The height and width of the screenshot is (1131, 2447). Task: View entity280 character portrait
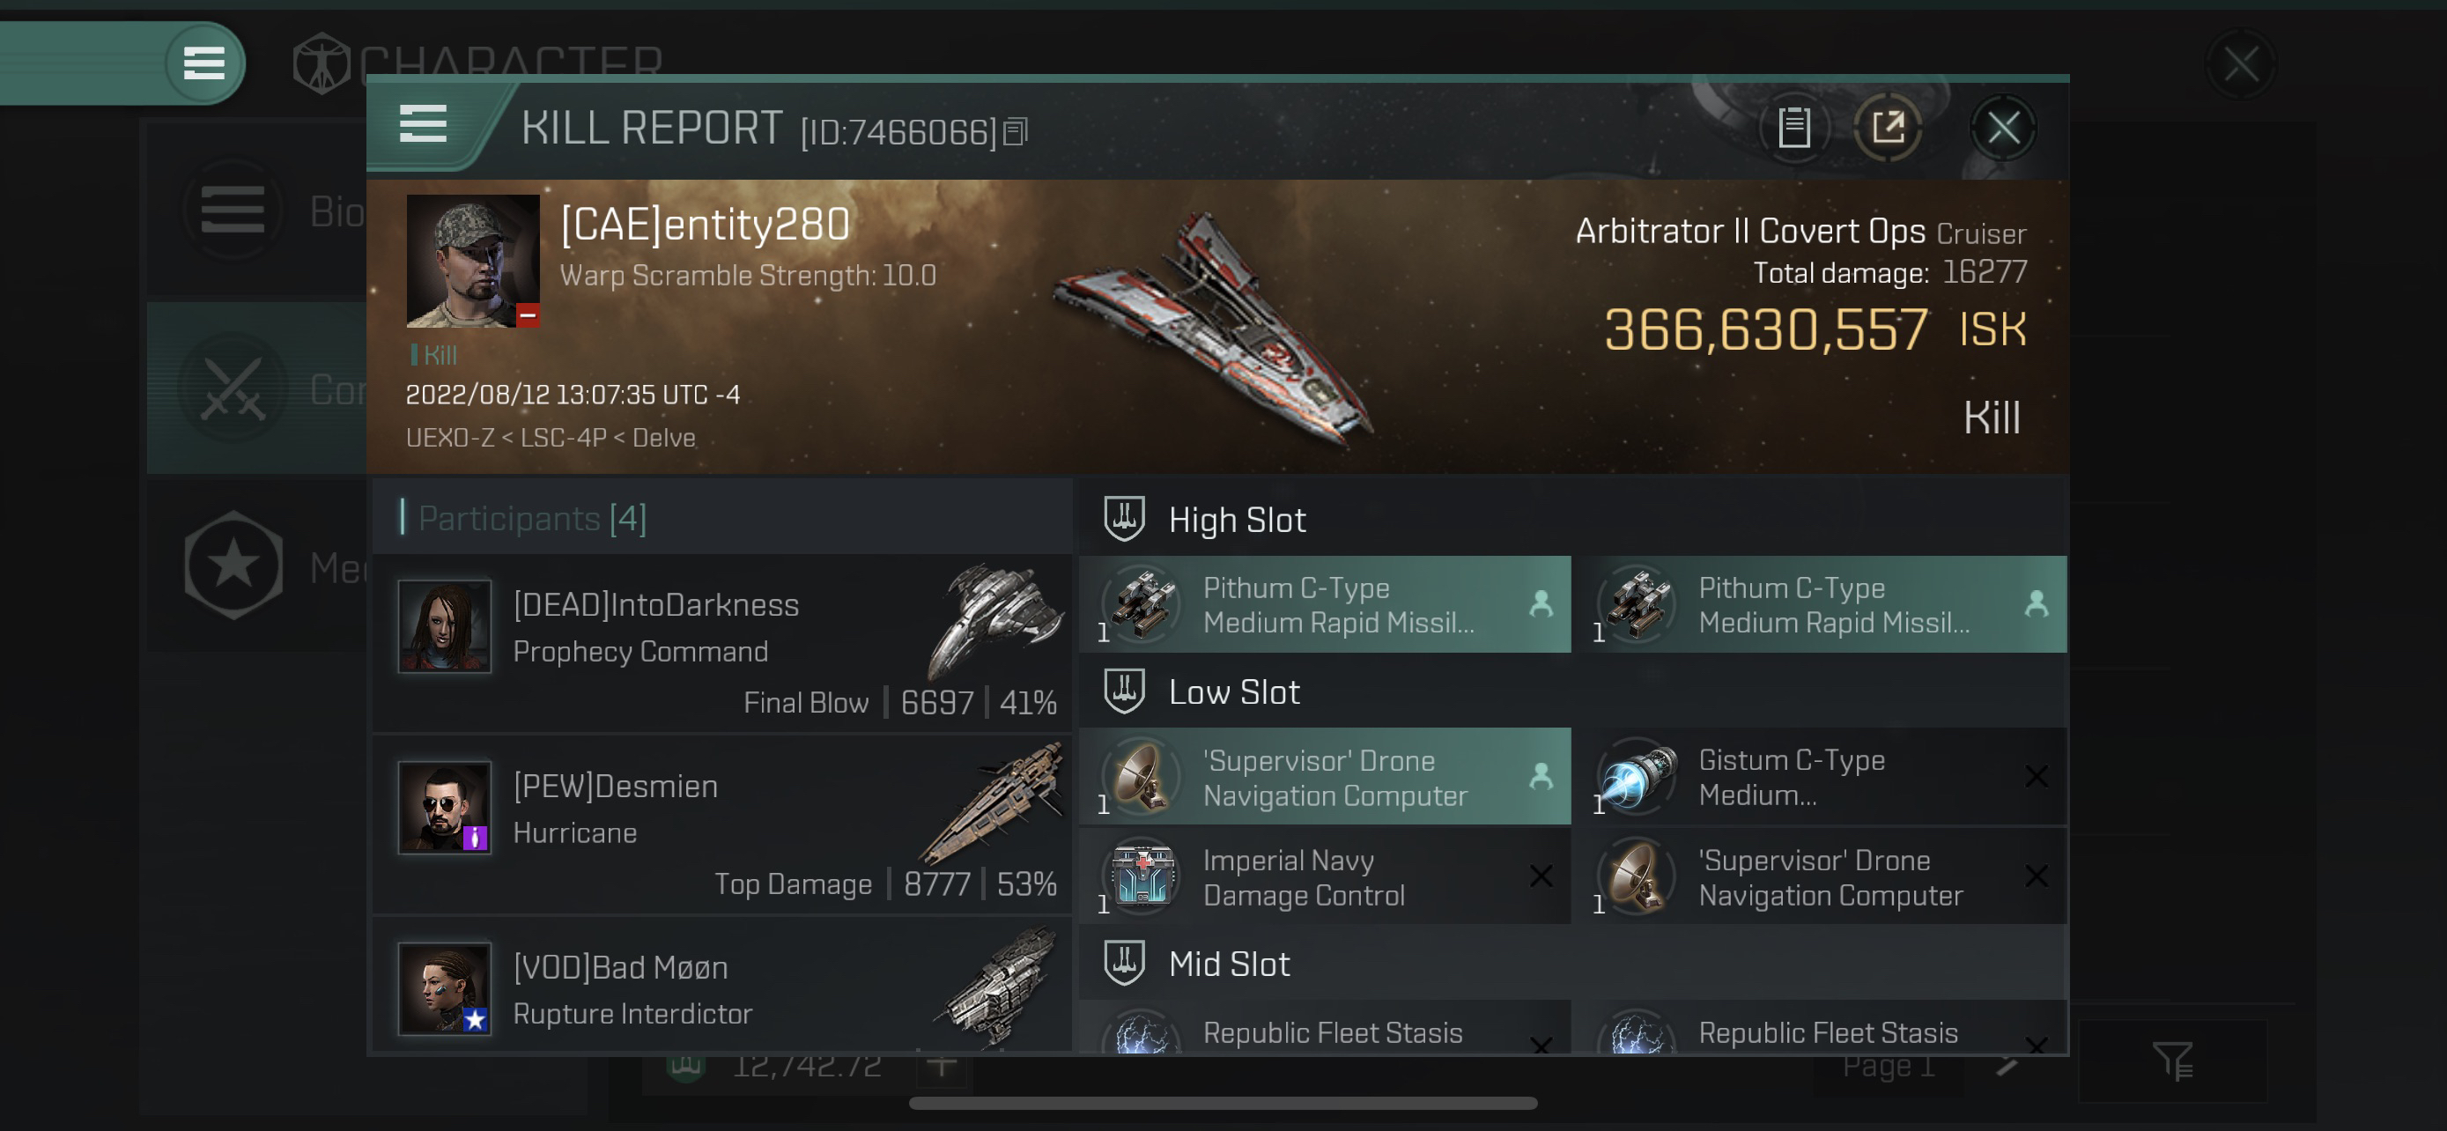coord(472,261)
